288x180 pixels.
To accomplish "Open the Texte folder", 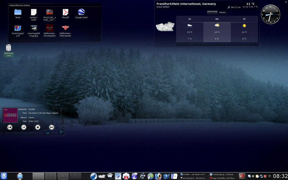I will point(18,12).
